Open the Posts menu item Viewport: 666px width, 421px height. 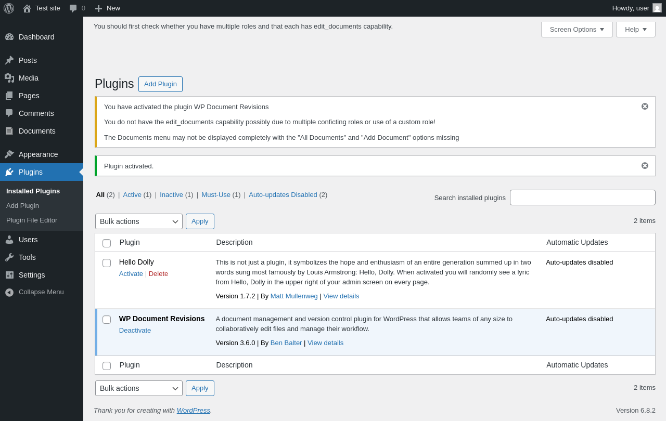pyautogui.click(x=42, y=60)
